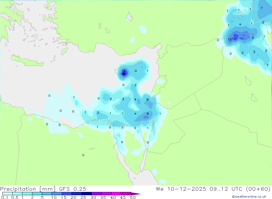Click the 1–2 mm legend color swatch
This screenshot has height=199, width=272.
(27, 194)
